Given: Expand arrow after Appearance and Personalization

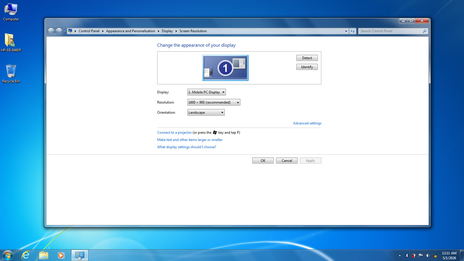Looking at the screenshot, I should [x=158, y=31].
